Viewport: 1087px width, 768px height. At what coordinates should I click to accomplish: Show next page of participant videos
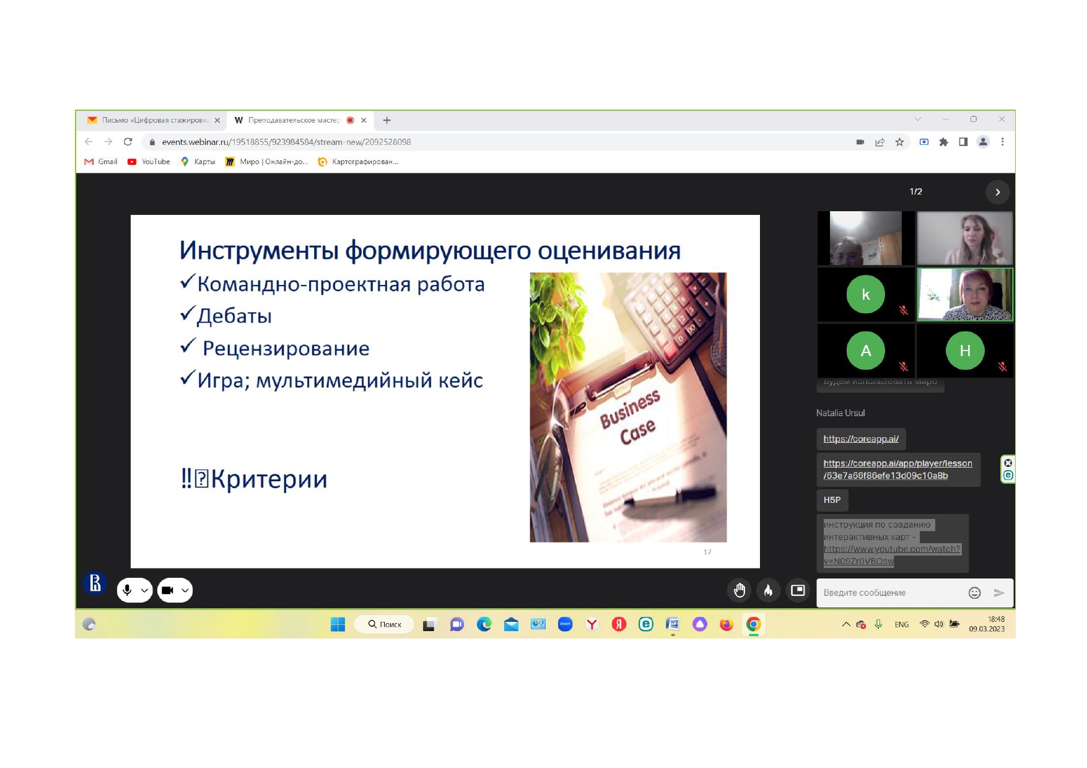point(997,192)
